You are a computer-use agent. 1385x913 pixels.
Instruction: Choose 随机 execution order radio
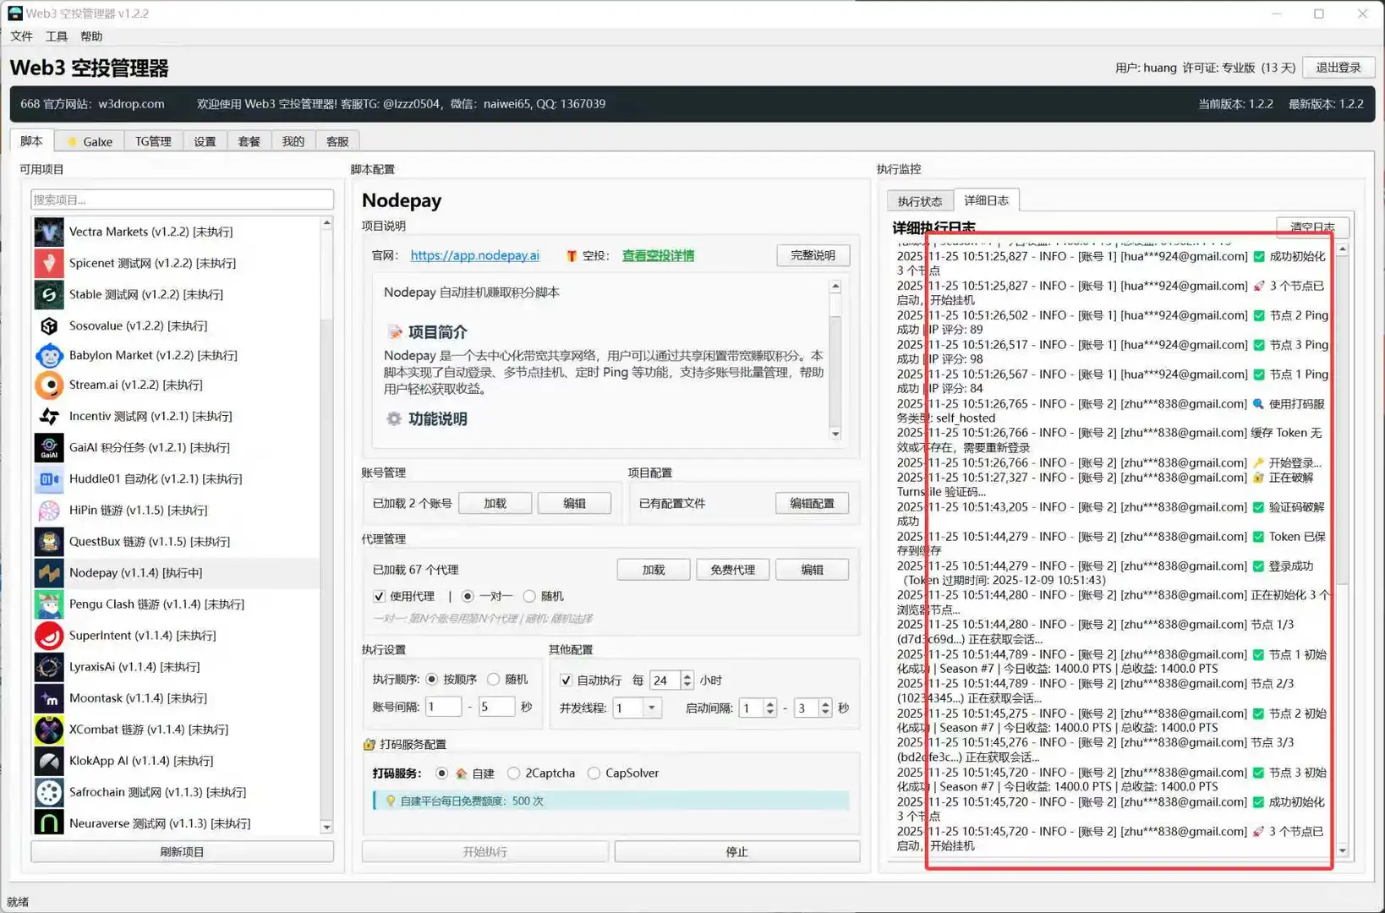click(494, 679)
